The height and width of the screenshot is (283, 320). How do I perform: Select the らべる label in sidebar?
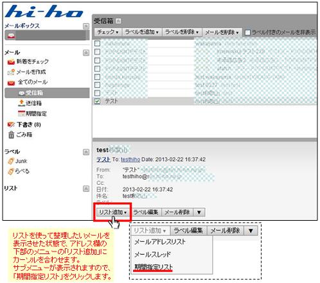pos(22,171)
